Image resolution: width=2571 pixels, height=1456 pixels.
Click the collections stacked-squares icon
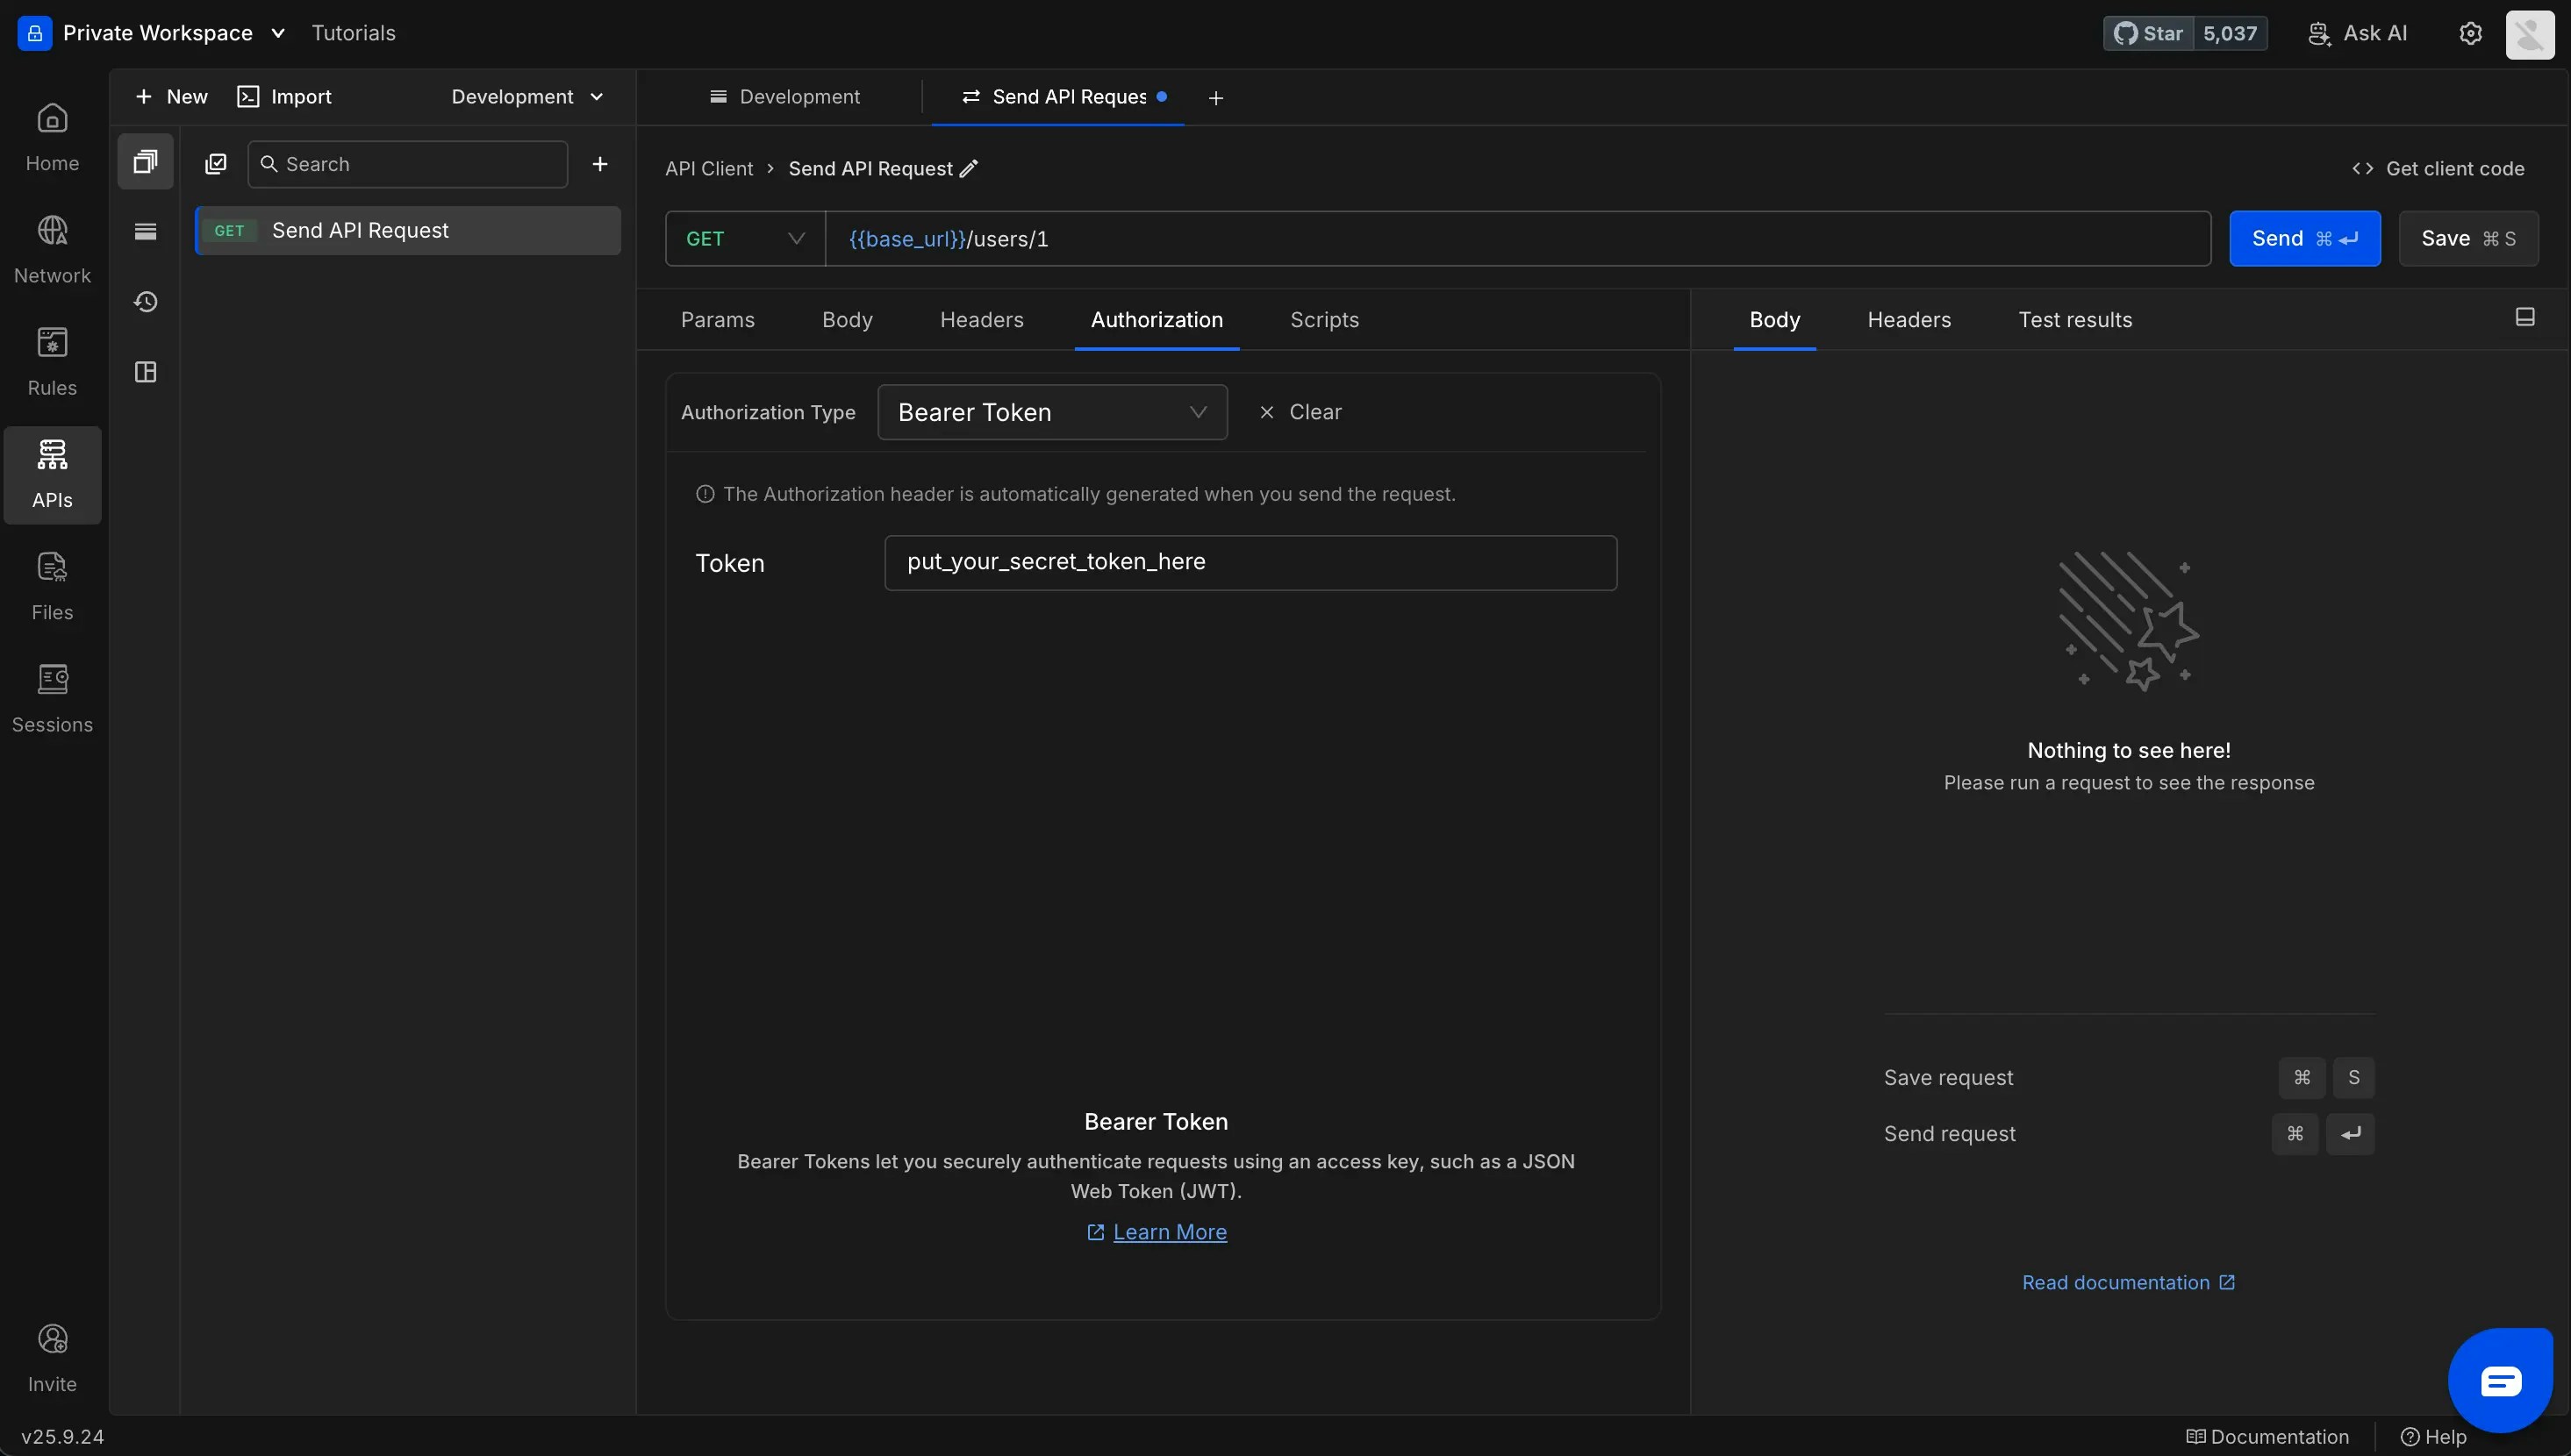[x=146, y=162]
